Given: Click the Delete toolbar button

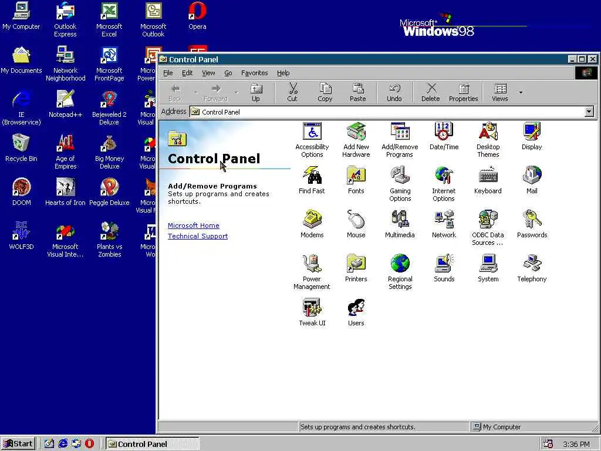Looking at the screenshot, I should (430, 93).
